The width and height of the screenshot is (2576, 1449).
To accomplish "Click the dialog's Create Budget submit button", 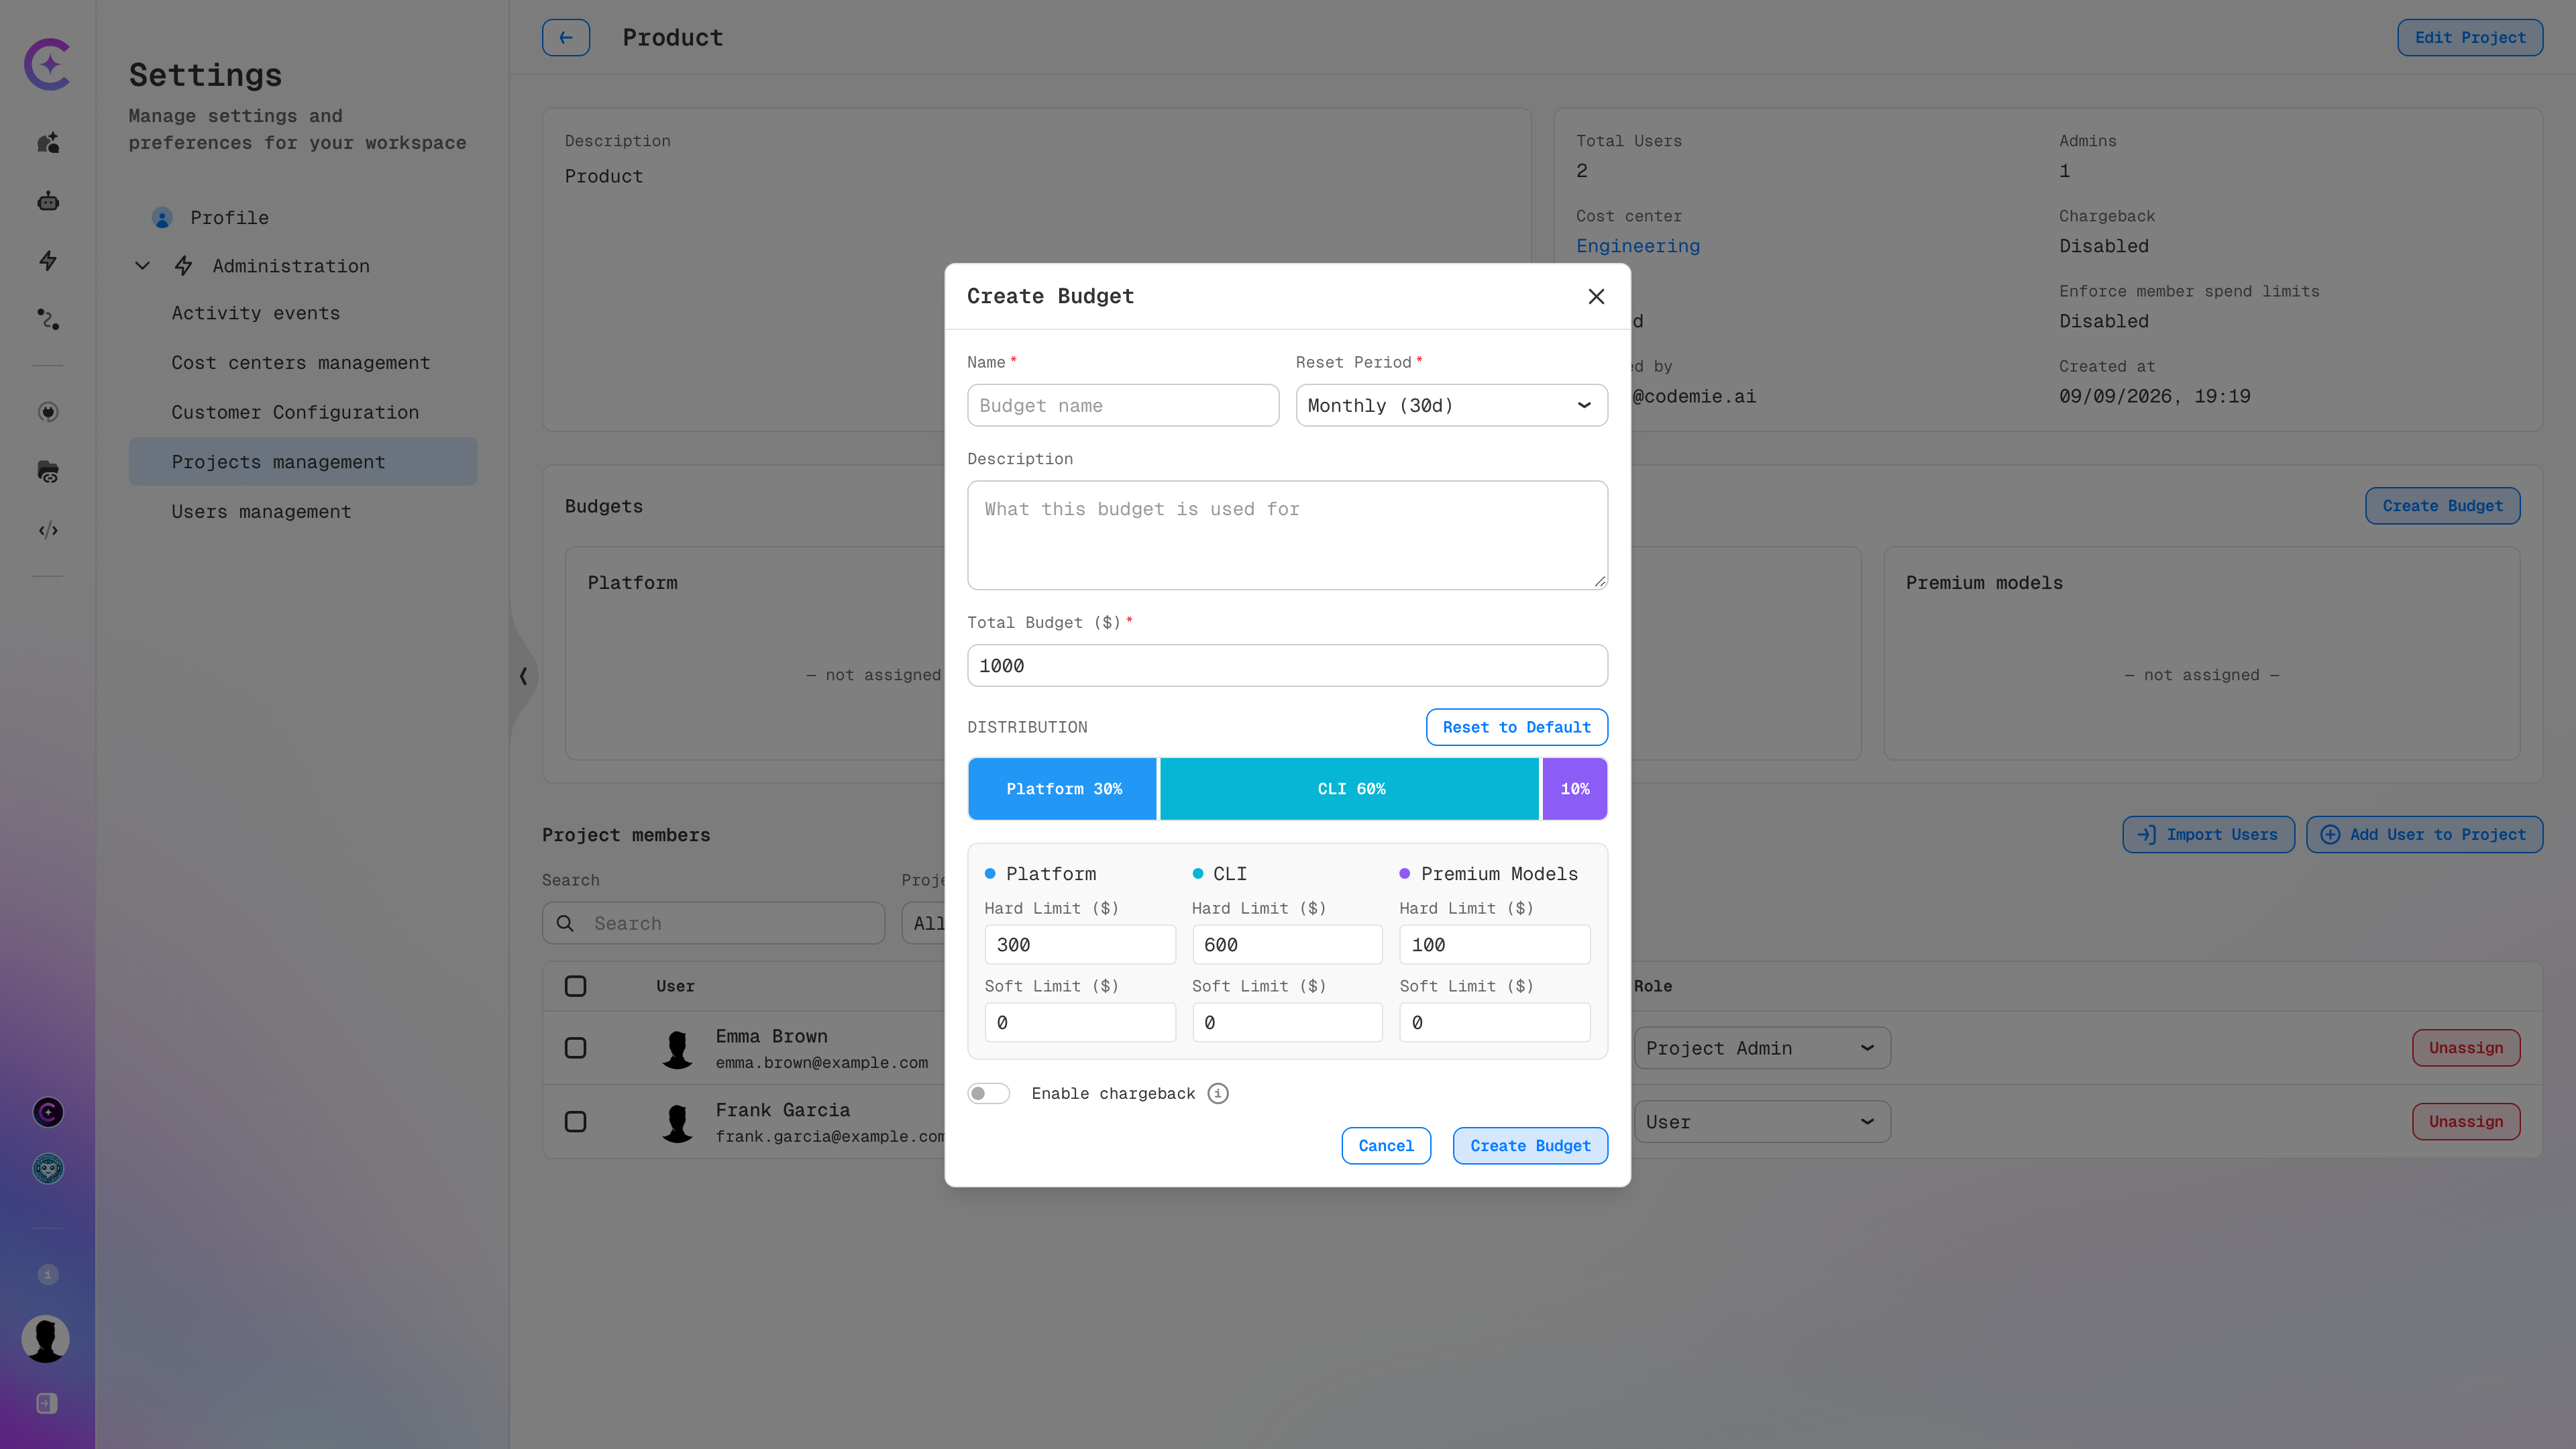I will click(x=1530, y=1146).
